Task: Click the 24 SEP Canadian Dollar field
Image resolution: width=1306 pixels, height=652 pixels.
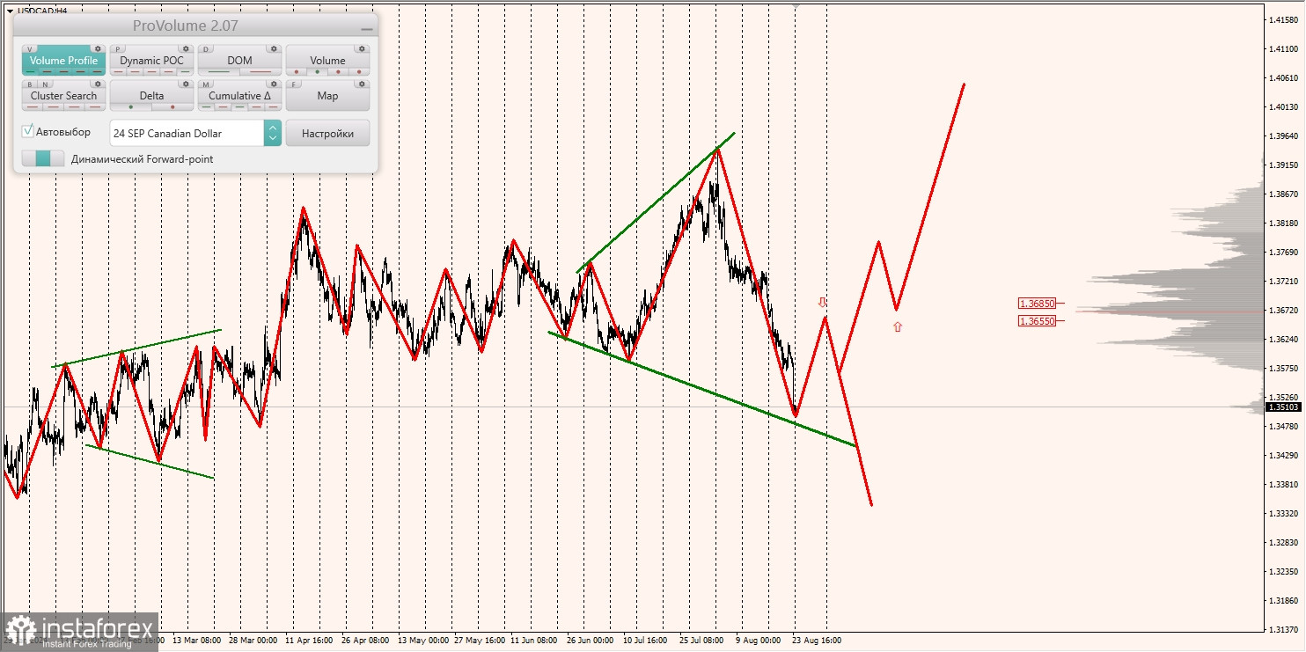Action: pos(187,133)
